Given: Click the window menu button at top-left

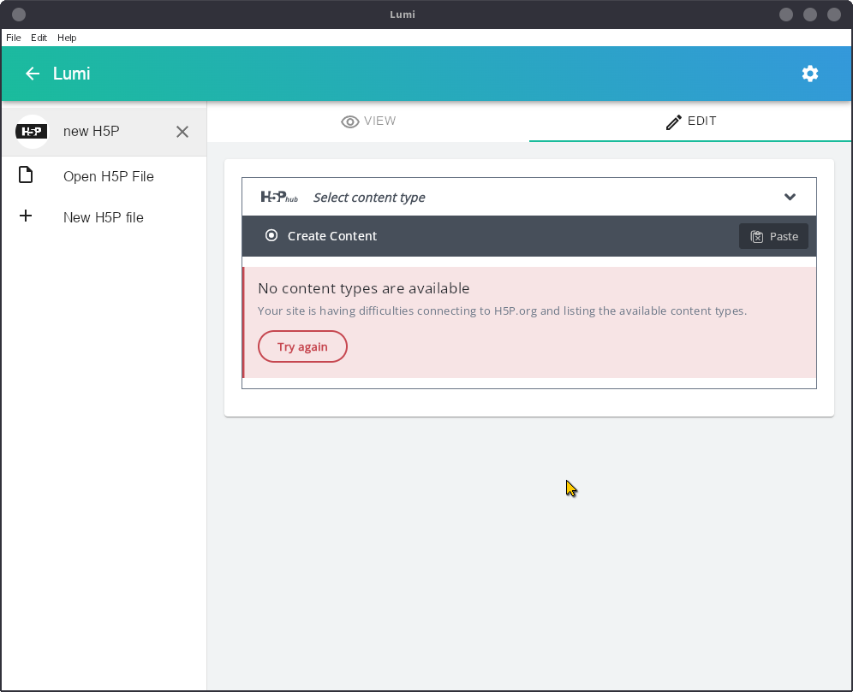Looking at the screenshot, I should [x=19, y=15].
